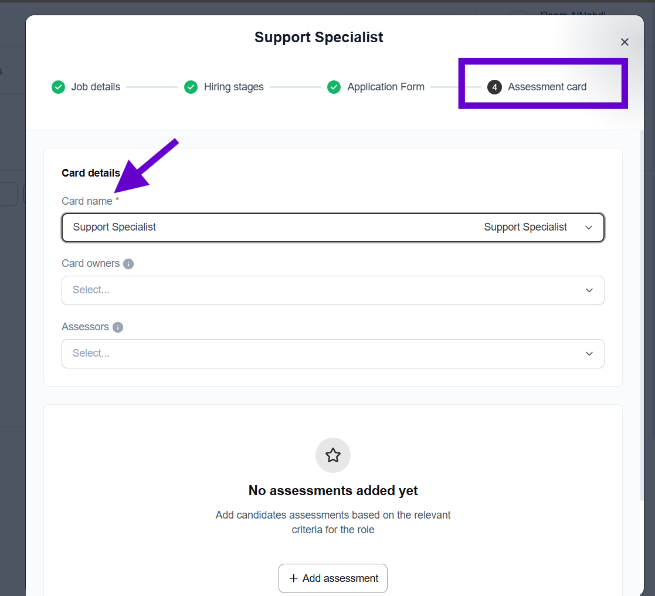Click the green check beside Job details
Screen dimensions: 655x596
pos(58,87)
